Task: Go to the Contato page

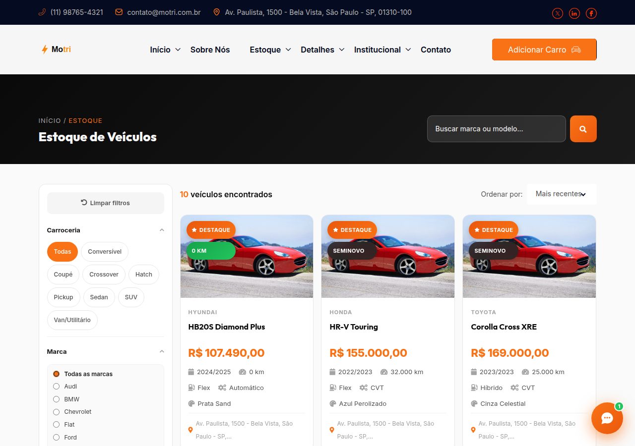Action: click(436, 50)
